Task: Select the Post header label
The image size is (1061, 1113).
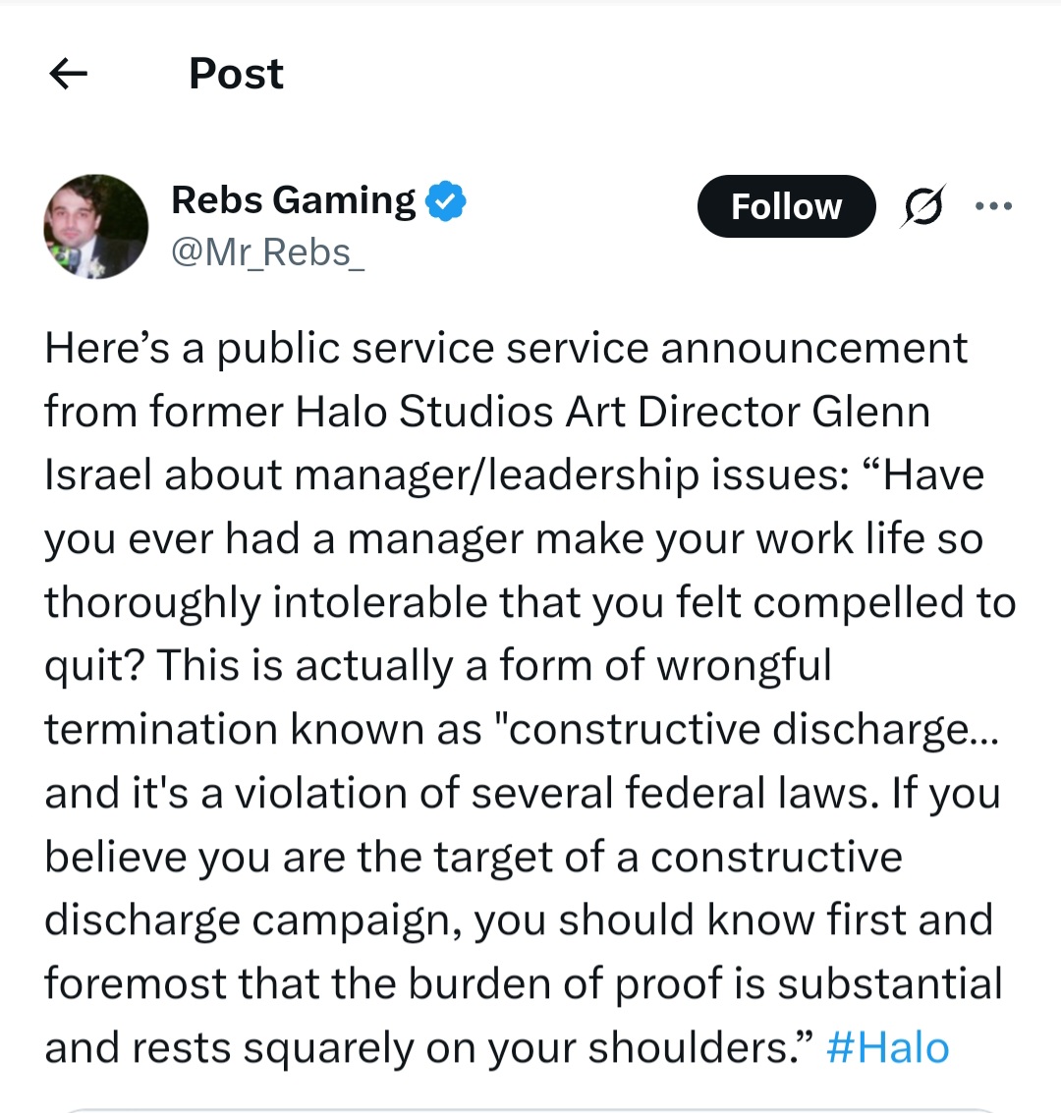Action: [236, 73]
